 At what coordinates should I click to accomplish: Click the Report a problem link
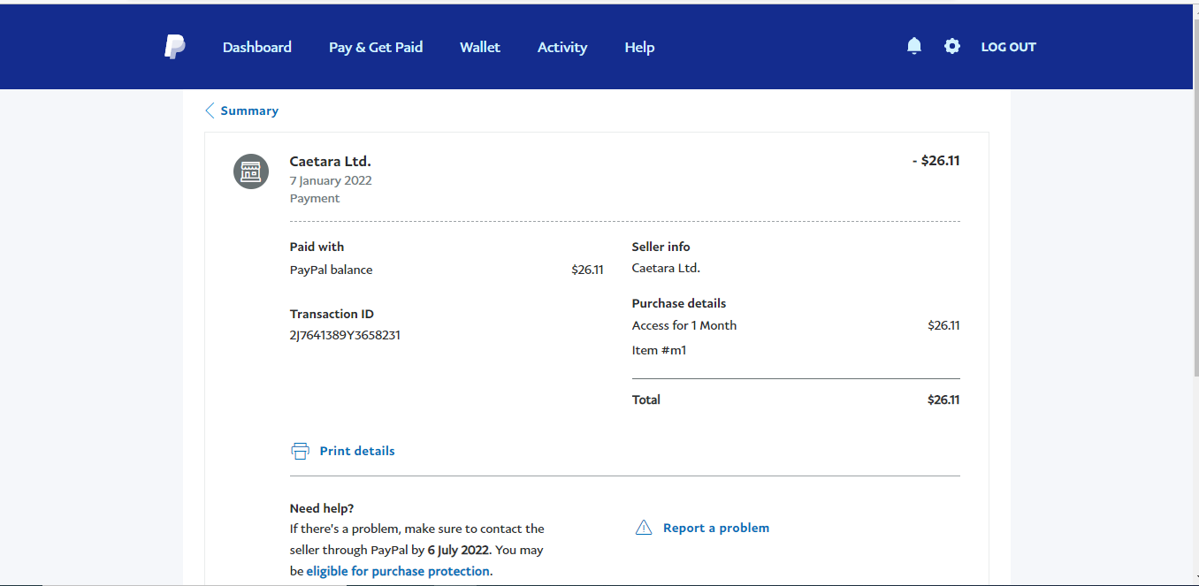tap(716, 528)
